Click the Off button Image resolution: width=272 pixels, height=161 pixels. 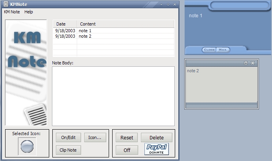click(x=127, y=150)
